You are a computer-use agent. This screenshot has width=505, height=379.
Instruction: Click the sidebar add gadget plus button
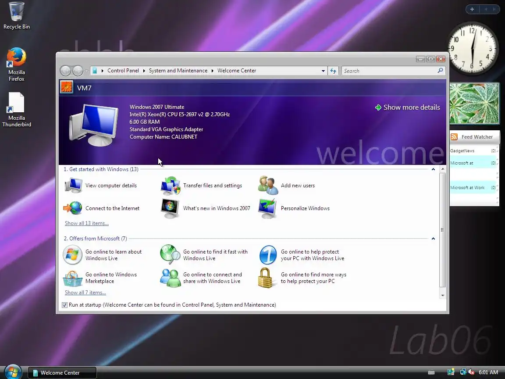click(472, 9)
